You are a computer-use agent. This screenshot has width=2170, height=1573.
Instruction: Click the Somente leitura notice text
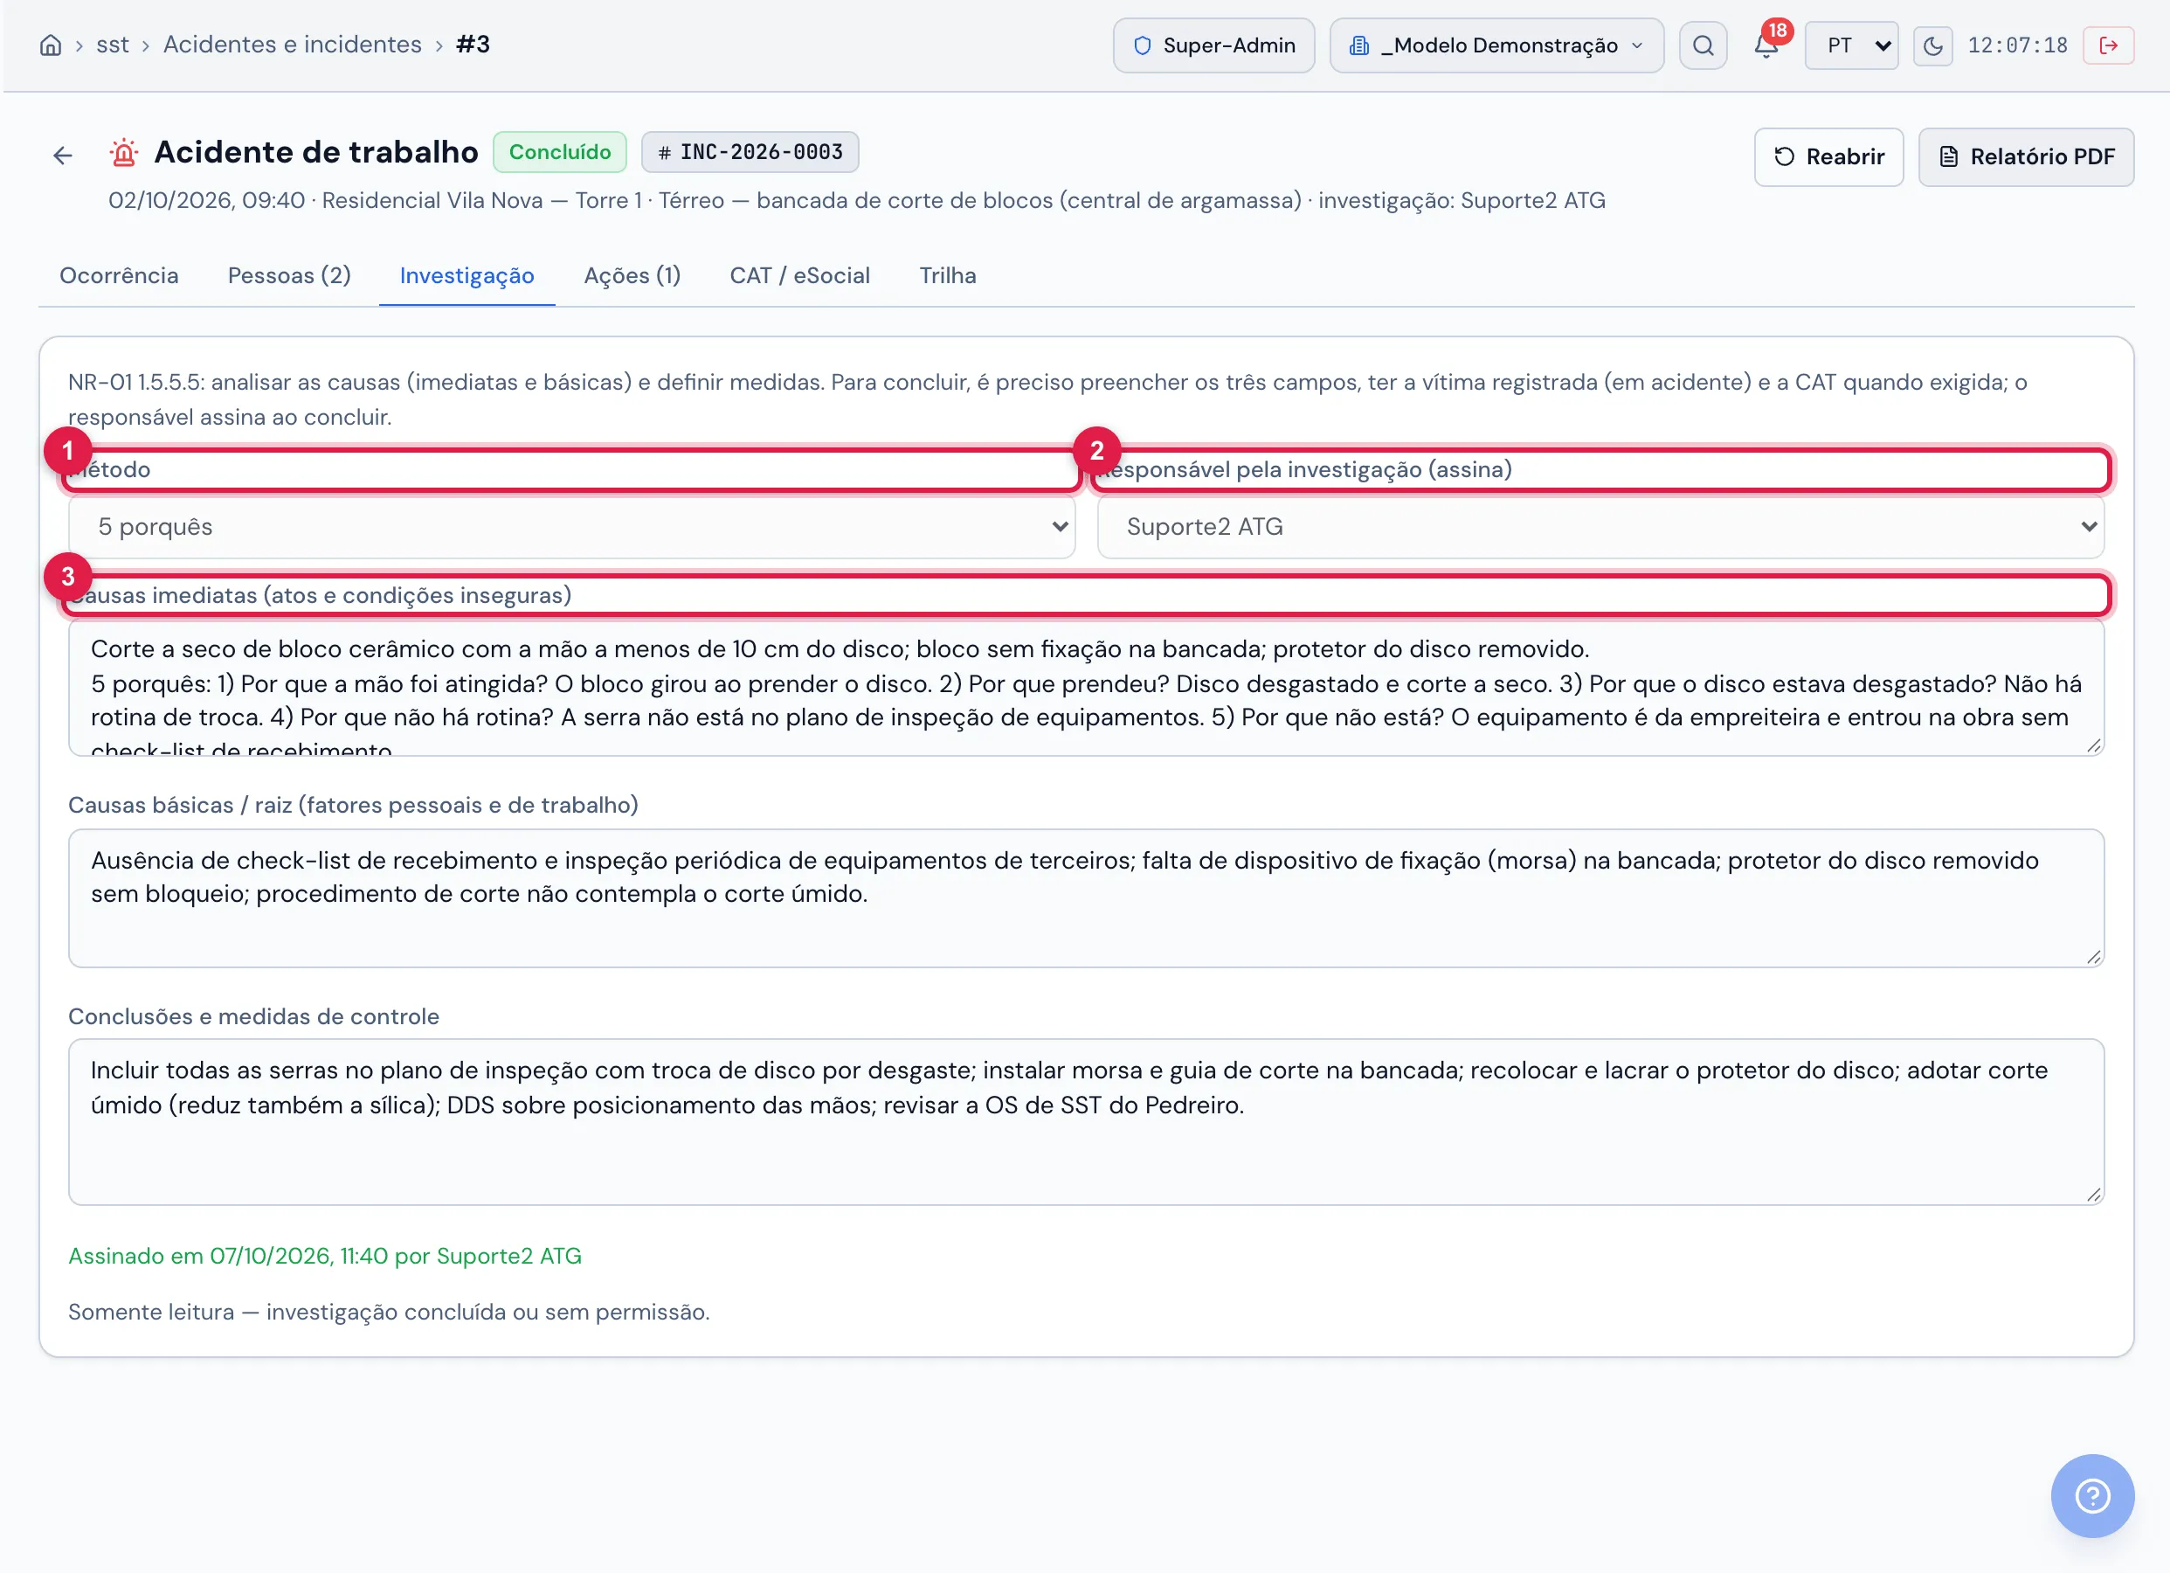coord(389,1312)
